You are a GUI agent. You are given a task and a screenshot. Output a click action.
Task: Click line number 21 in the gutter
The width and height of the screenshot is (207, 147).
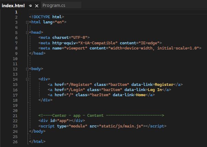click(15, 116)
